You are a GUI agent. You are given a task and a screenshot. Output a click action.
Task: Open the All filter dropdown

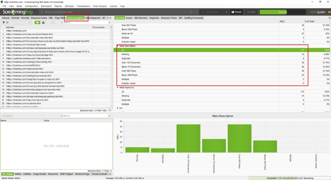[17, 22]
